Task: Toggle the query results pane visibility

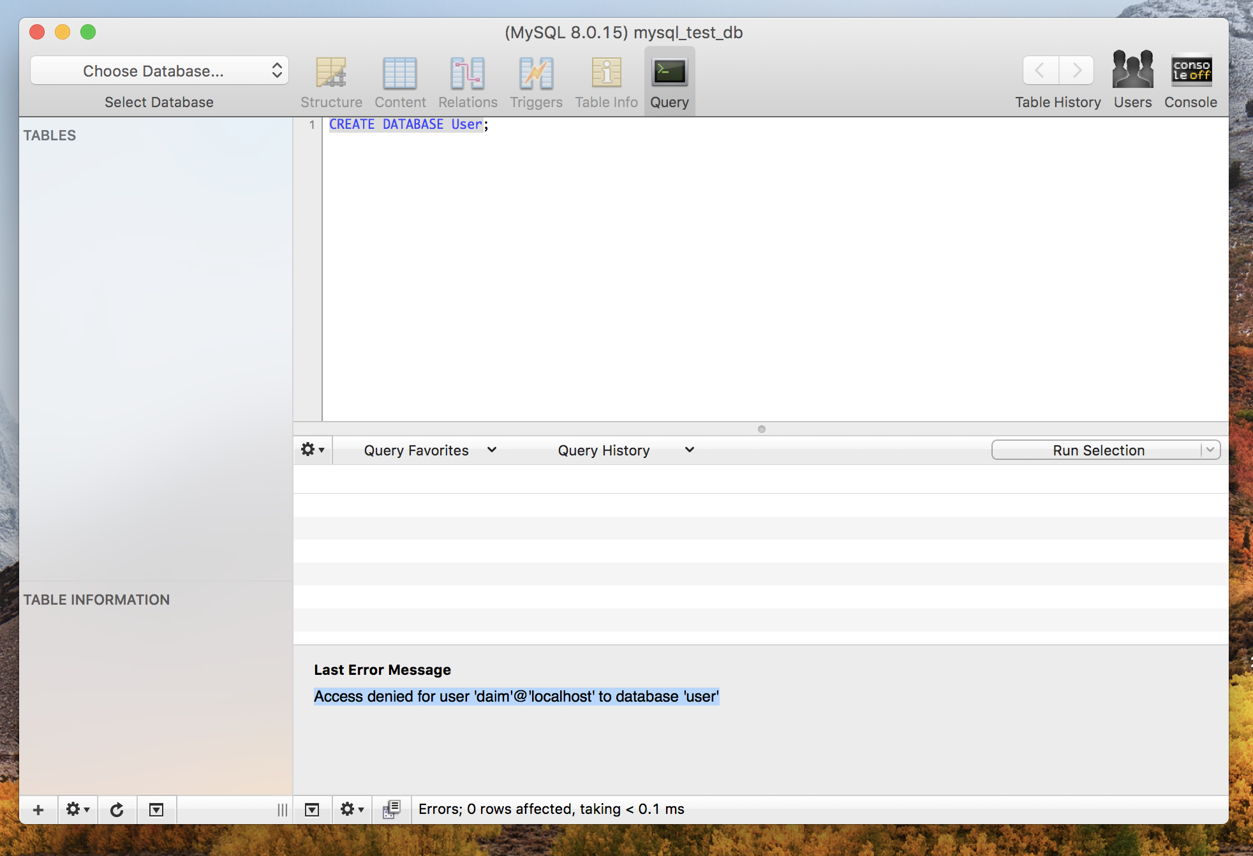Action: (312, 810)
